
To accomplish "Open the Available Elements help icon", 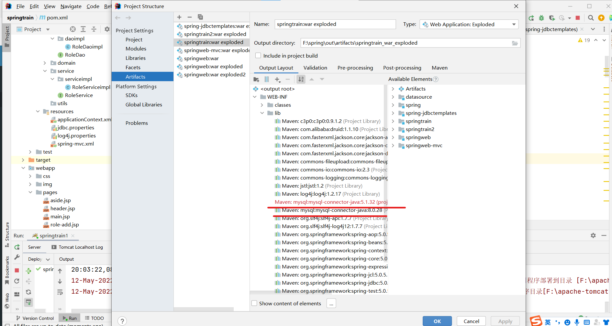I will (x=436, y=79).
